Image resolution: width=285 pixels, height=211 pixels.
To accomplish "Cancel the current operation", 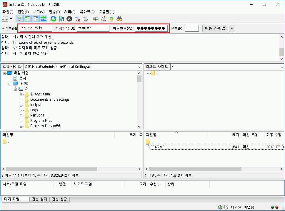I will coord(69,19).
